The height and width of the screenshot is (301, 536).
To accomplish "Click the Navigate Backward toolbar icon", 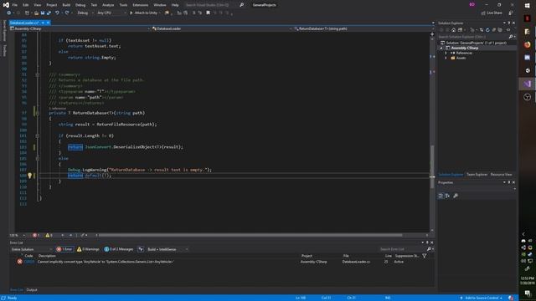I will click(8, 13).
